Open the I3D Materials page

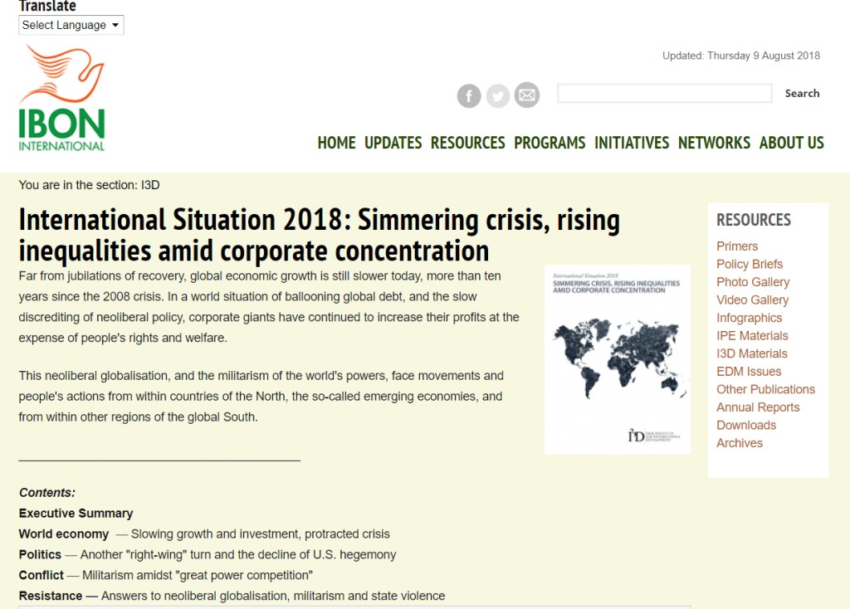point(752,353)
